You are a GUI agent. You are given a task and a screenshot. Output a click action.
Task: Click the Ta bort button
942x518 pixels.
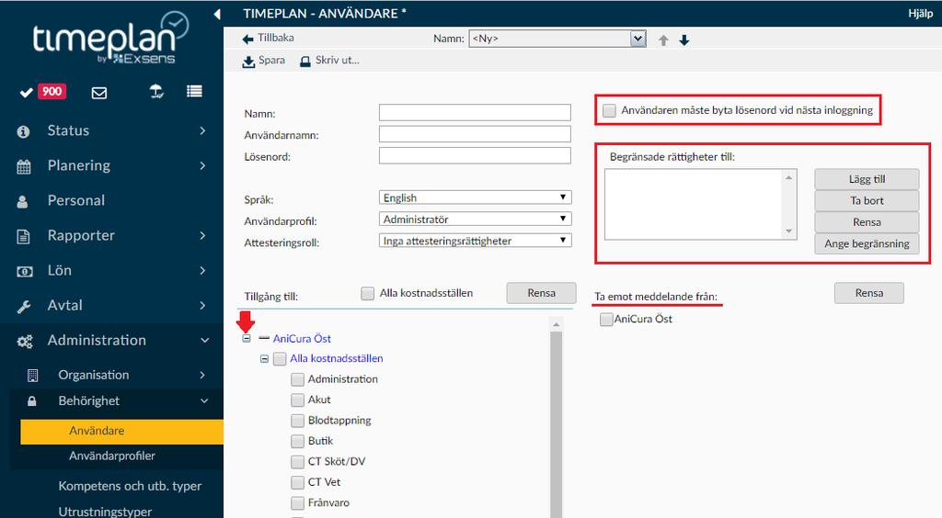point(867,201)
